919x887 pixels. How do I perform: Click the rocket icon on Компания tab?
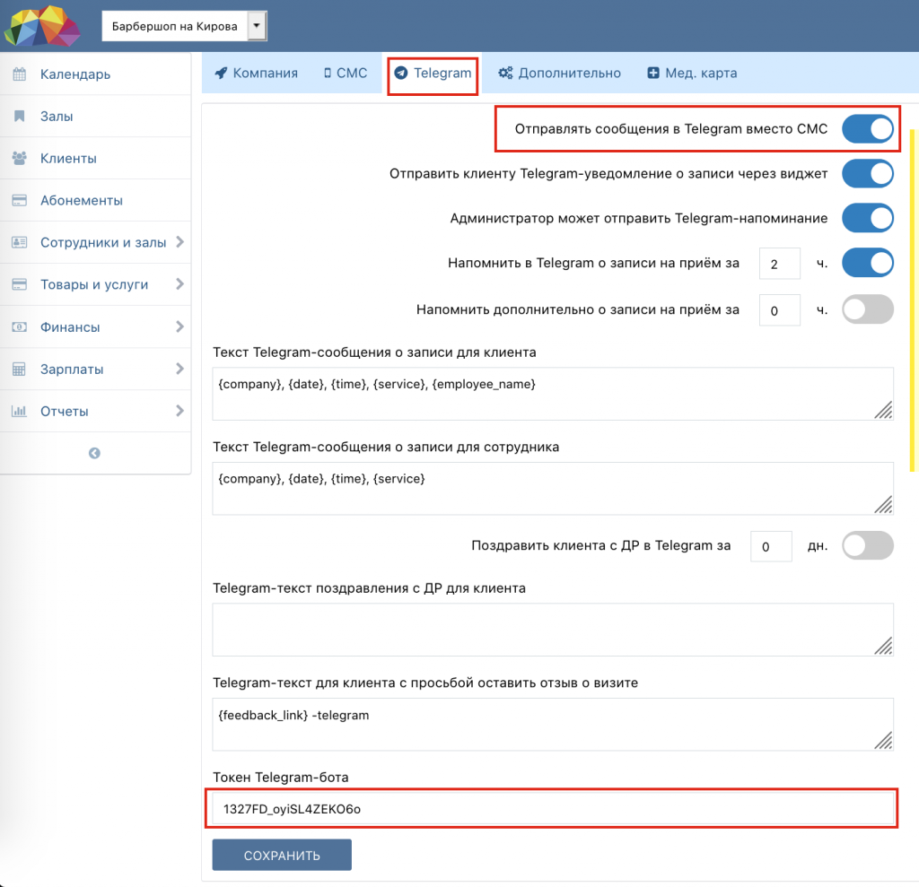tap(221, 73)
